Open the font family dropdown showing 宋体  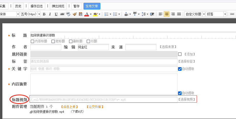pos(17,14)
